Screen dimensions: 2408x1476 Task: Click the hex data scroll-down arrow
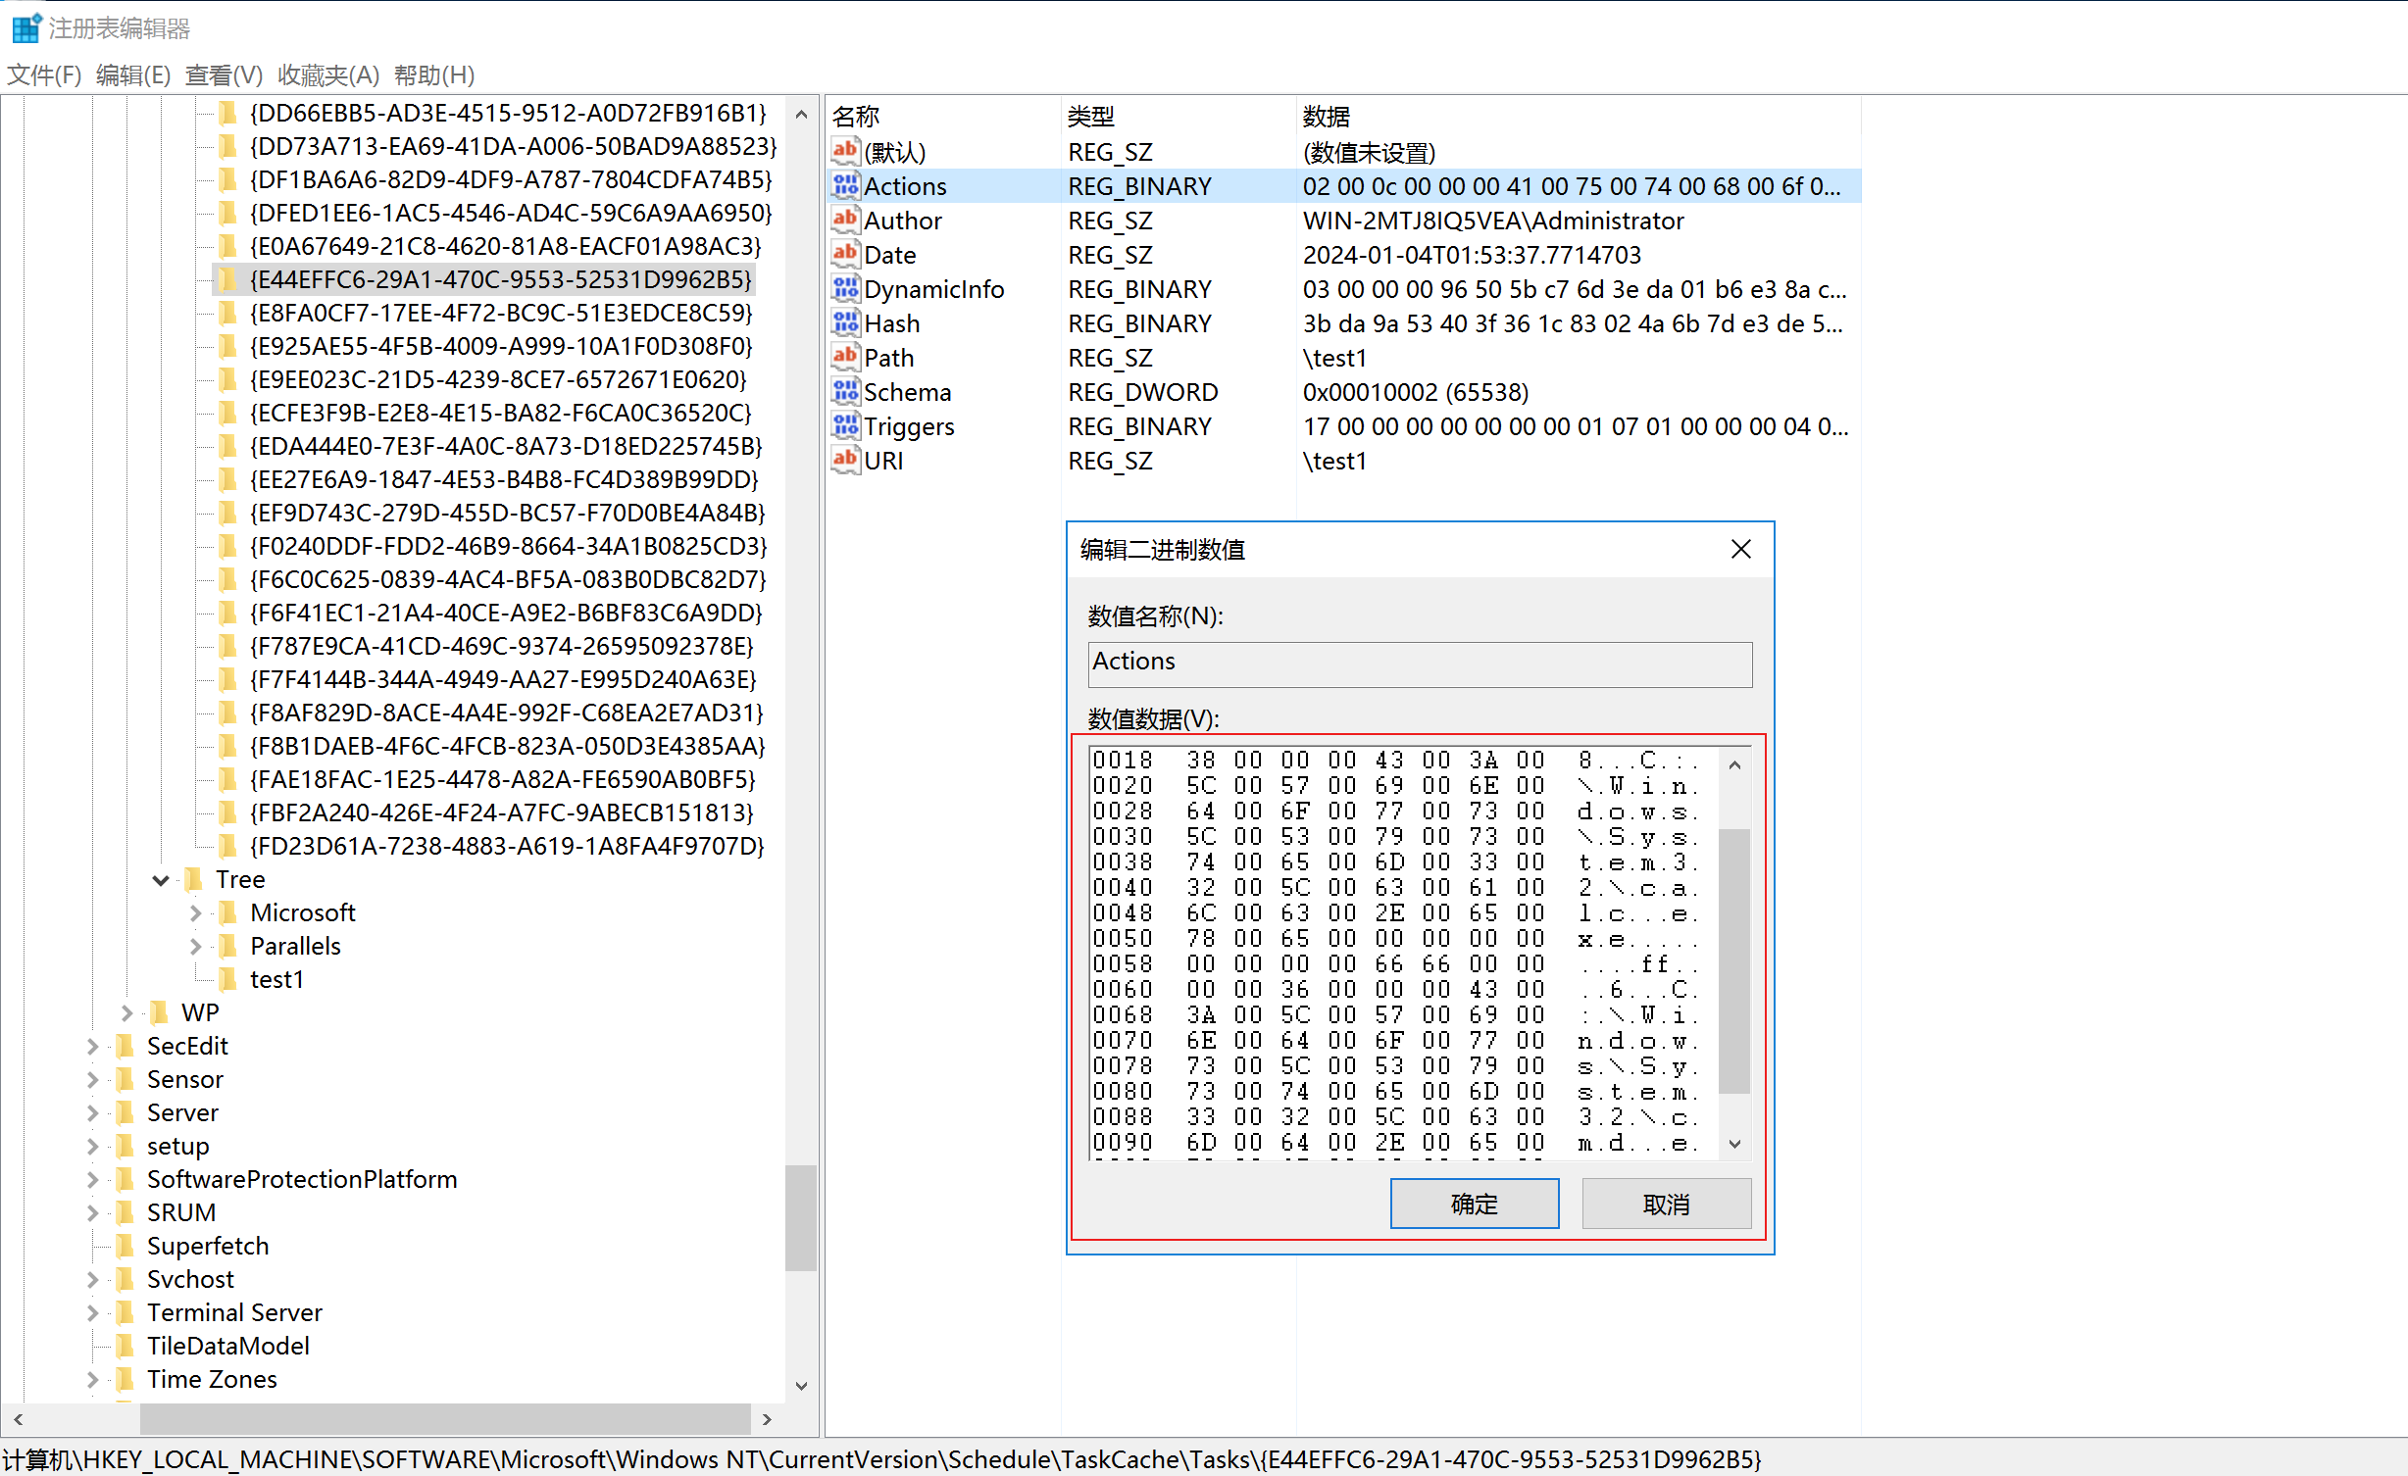tap(1734, 1144)
